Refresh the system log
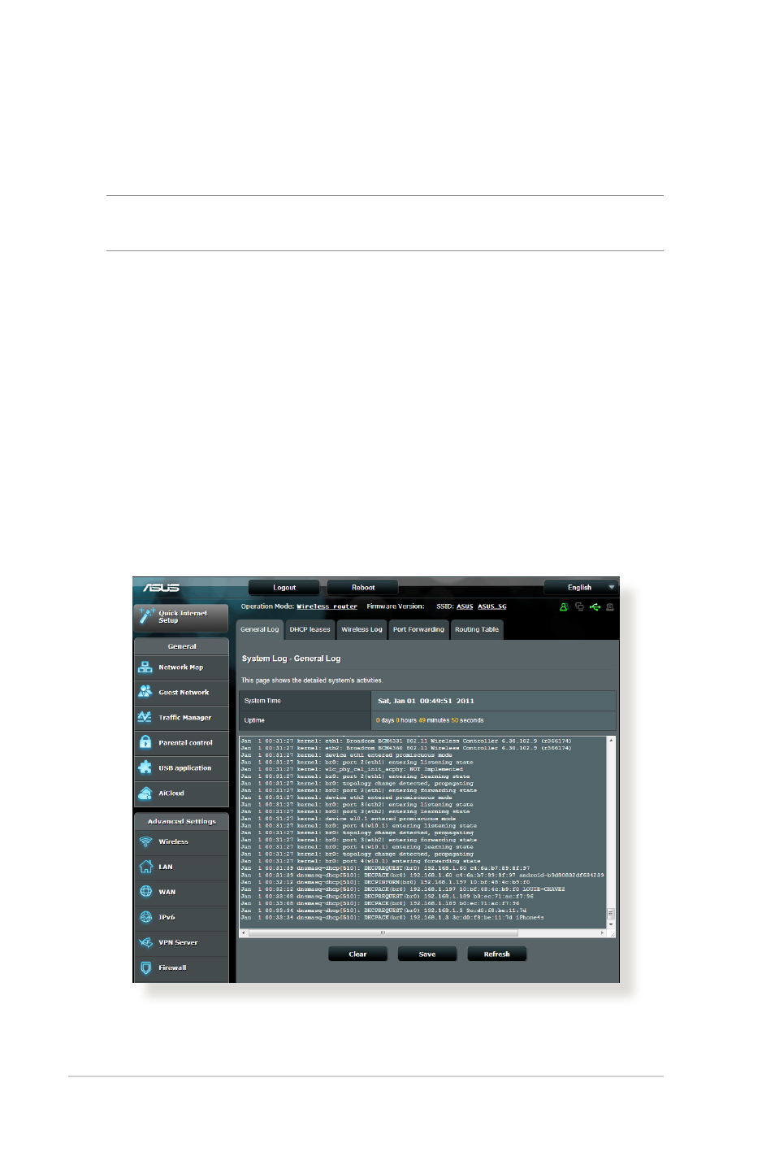This screenshot has width=775, height=1152. 497,954
